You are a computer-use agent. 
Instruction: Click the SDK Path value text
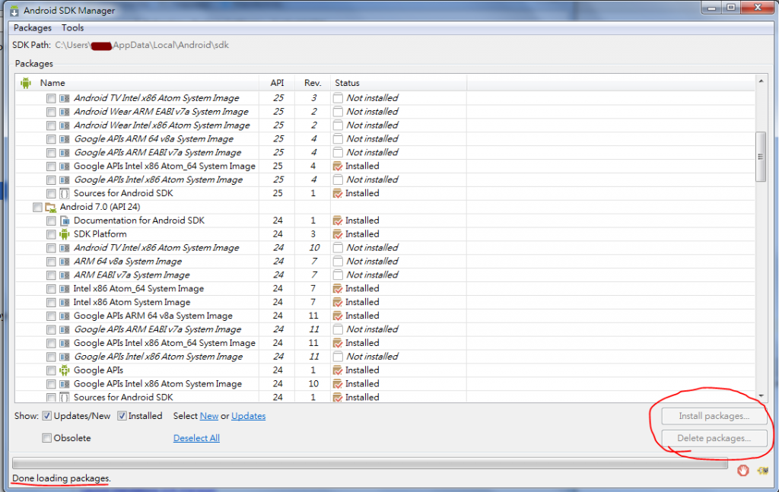[x=142, y=45]
